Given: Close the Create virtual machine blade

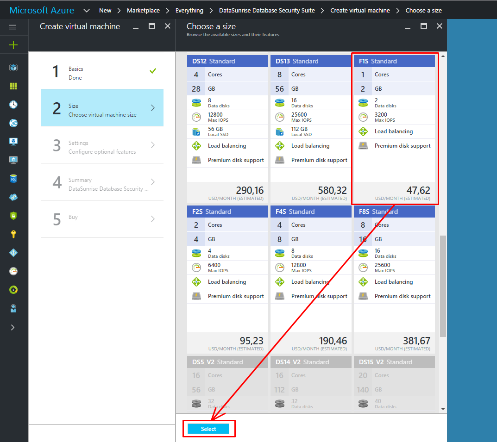Looking at the screenshot, I should [168, 26].
